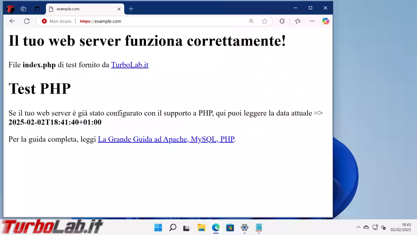Click the 'Non sicuro' security indicator

coord(56,21)
